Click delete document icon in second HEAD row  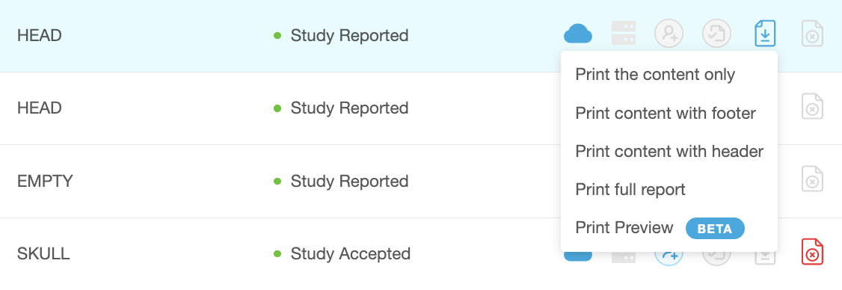click(813, 106)
